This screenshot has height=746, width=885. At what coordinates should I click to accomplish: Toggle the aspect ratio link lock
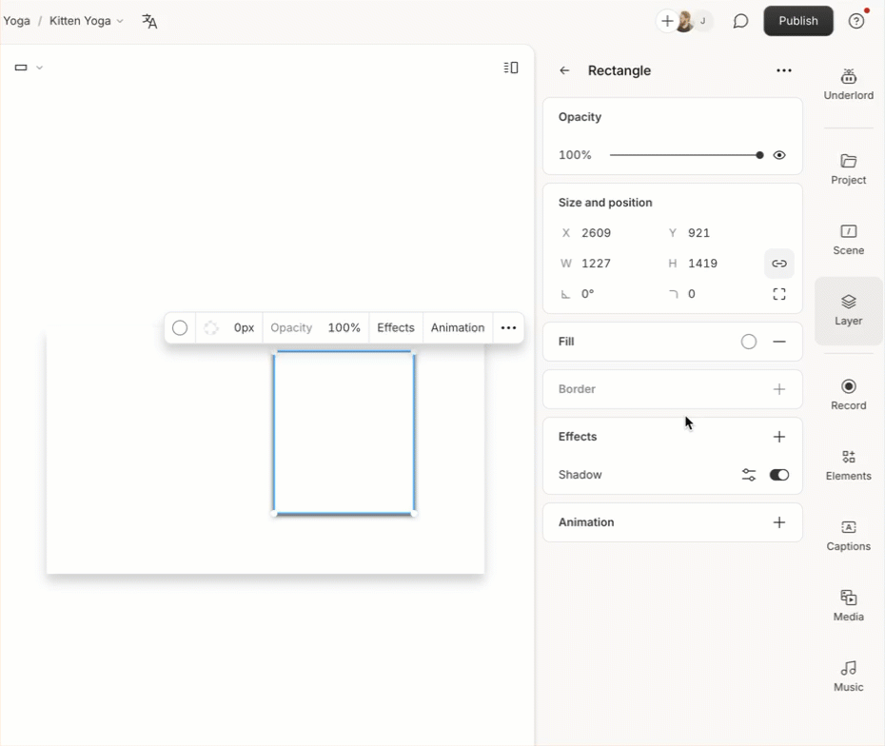779,264
